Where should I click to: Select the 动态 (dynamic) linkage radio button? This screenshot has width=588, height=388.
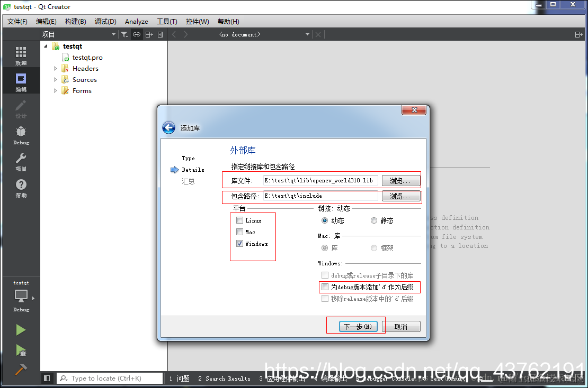325,220
